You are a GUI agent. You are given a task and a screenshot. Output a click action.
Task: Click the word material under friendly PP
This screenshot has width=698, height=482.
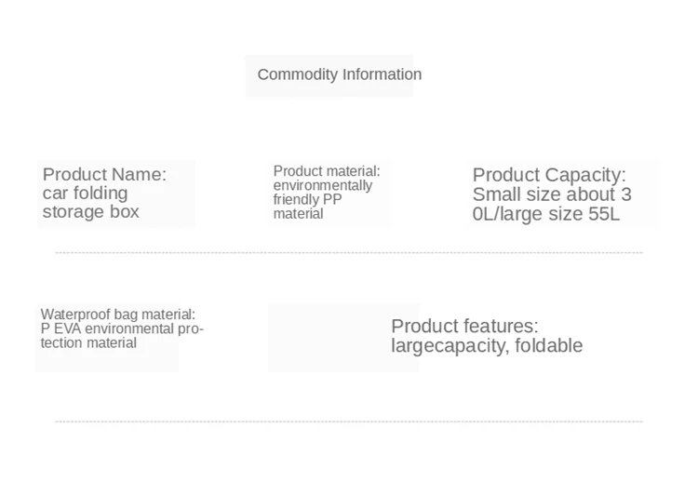298,214
